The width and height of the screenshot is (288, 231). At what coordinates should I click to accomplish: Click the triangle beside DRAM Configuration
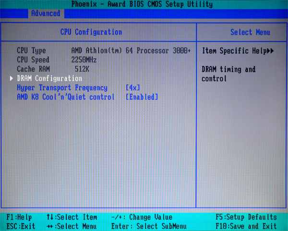pos(12,78)
